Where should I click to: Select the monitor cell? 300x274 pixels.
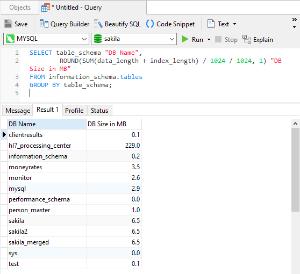coord(47,178)
